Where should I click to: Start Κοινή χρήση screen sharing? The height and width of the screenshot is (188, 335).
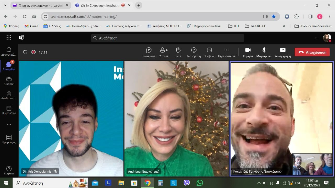coord(283,52)
